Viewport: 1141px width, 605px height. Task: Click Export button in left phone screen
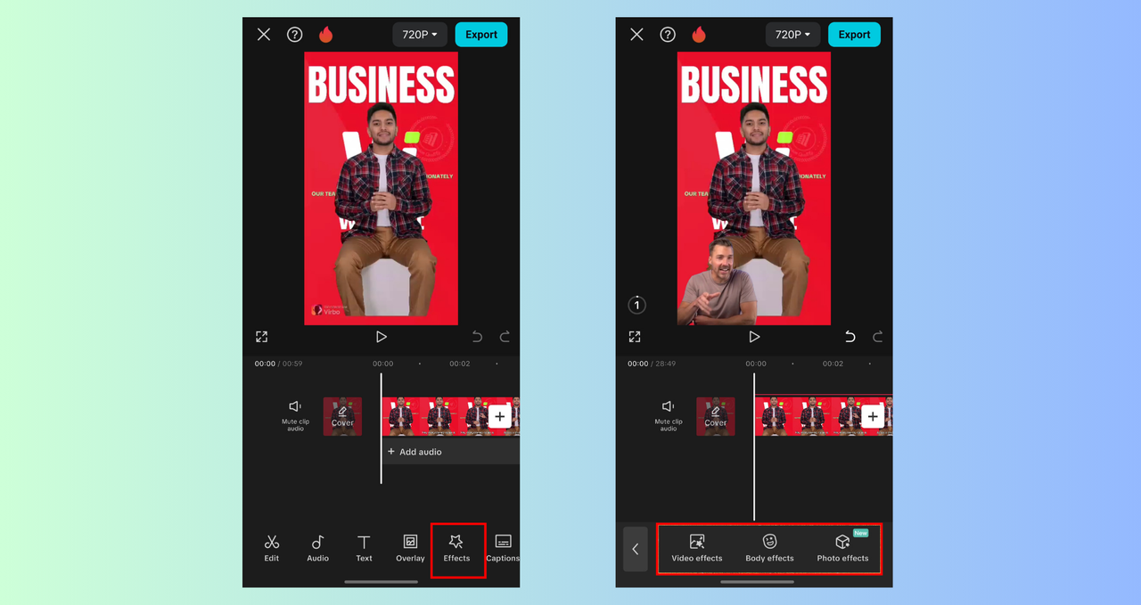tap(481, 35)
